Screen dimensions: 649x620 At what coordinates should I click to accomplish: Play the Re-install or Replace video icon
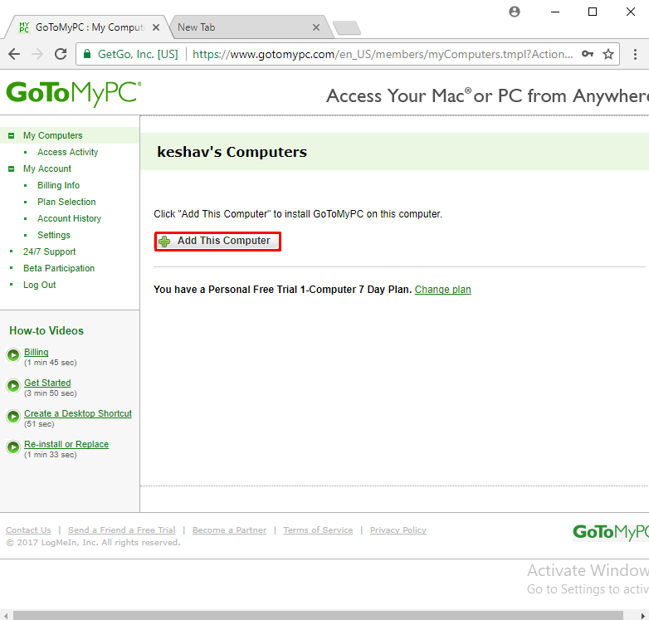point(13,447)
